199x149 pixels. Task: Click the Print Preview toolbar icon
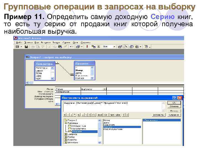click(x=38, y=47)
